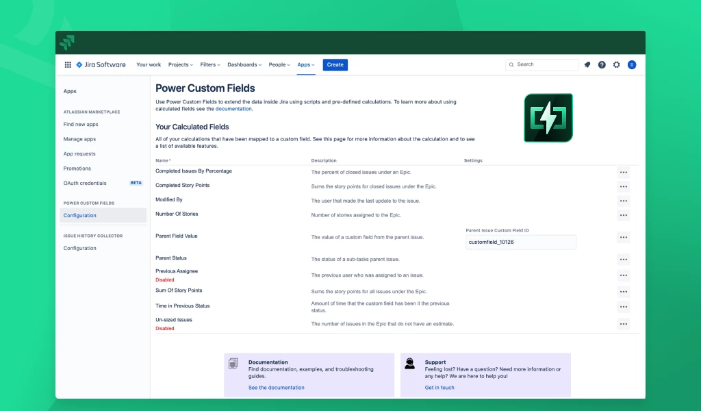This screenshot has height=411, width=701.
Task: Click the Your Calculated Fields heading
Action: [192, 127]
